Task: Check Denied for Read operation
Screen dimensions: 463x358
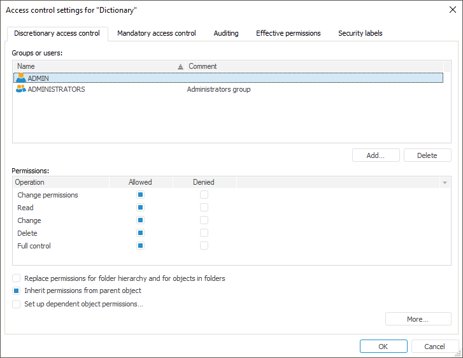Action: pyautogui.click(x=204, y=208)
